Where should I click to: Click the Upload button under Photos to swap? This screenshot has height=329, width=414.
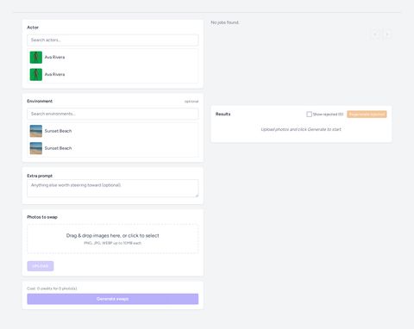click(x=41, y=266)
